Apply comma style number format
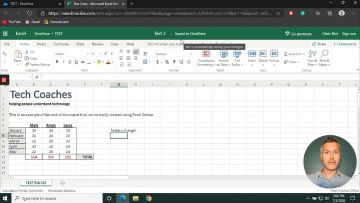The height and width of the screenshot is (203, 360). (174, 61)
